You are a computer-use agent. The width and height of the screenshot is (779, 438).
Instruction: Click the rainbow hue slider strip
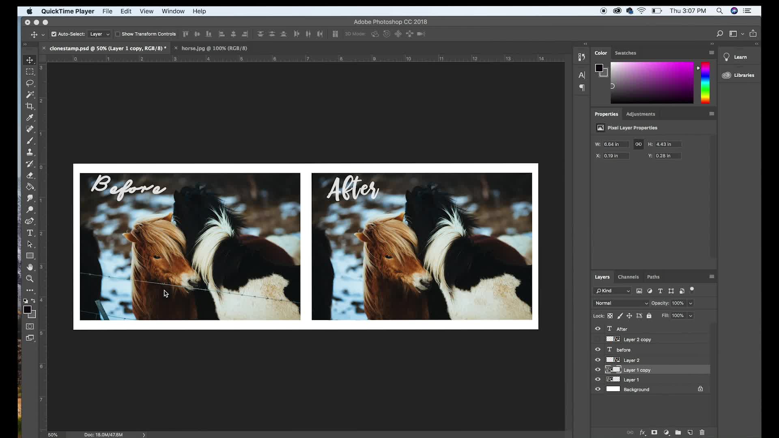(705, 83)
